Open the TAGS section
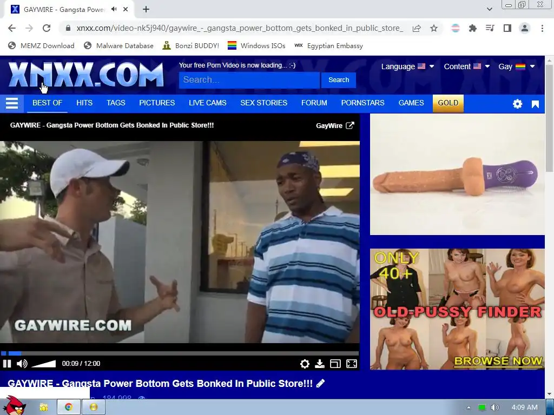 [116, 103]
